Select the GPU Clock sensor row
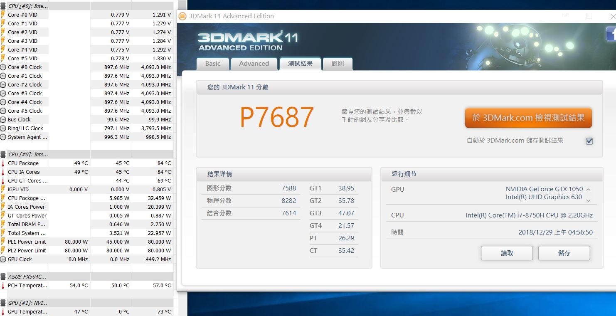 point(86,259)
